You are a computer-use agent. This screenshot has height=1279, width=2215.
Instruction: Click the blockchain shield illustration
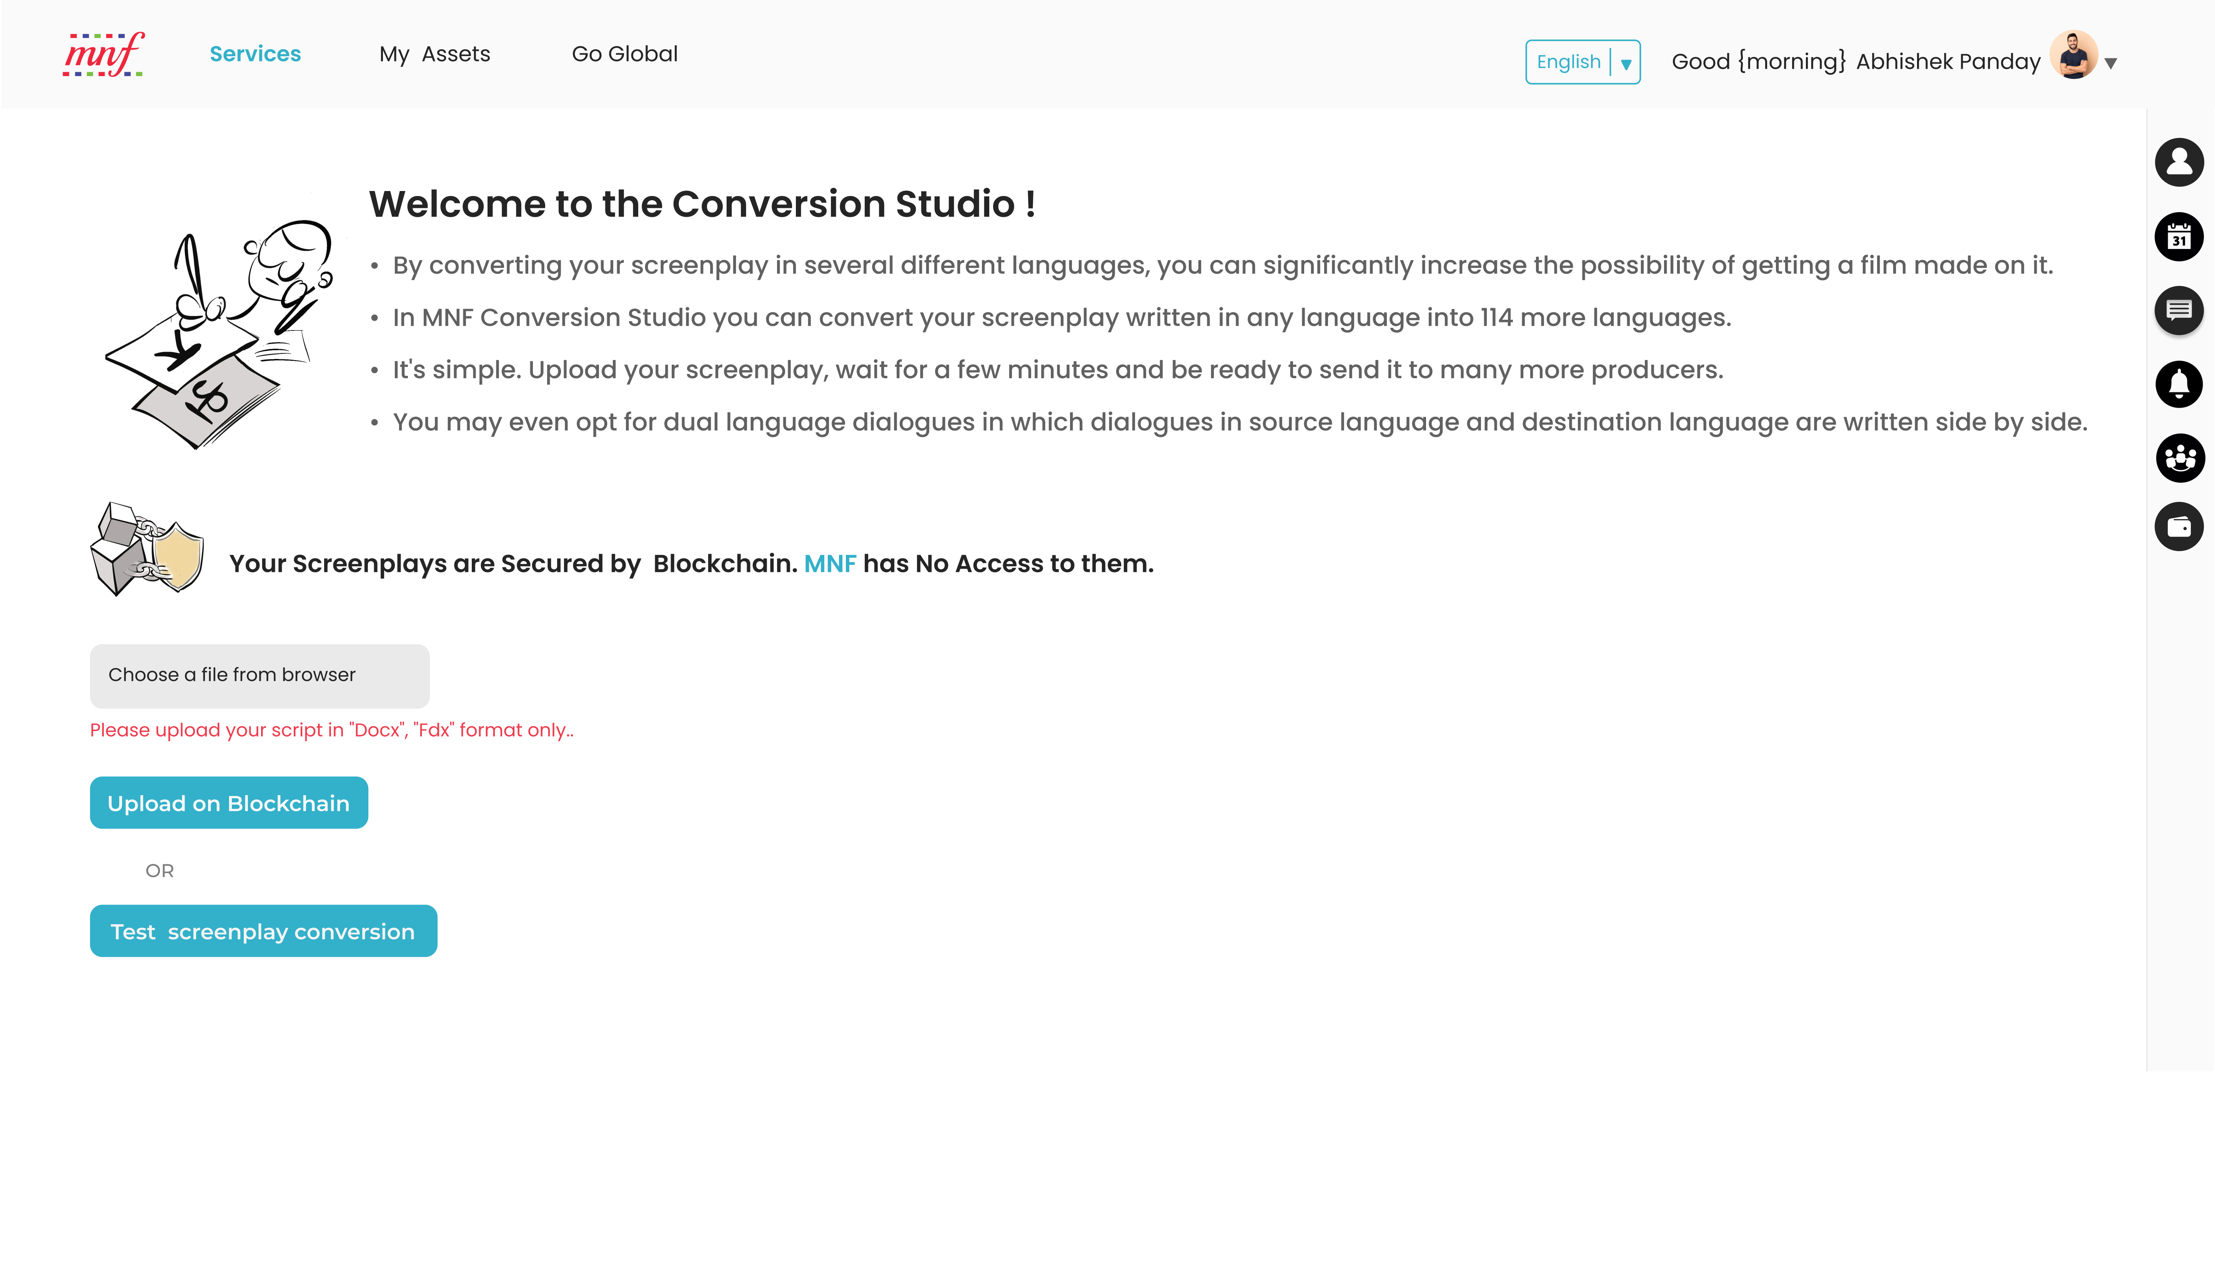coord(148,550)
